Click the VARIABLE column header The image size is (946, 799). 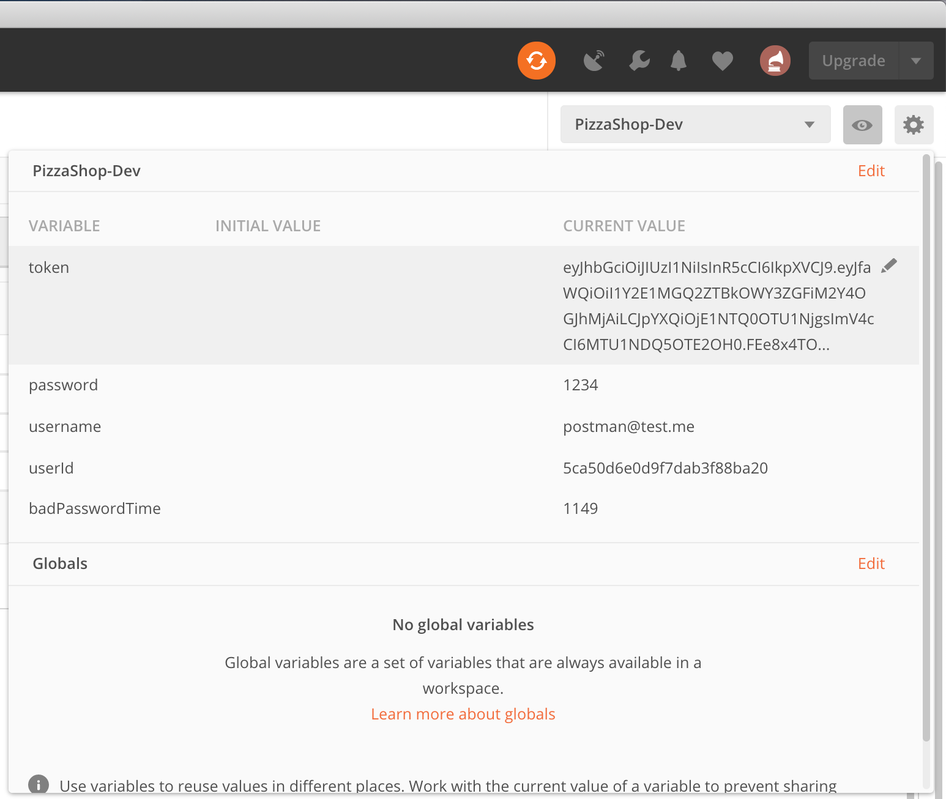[x=64, y=226]
